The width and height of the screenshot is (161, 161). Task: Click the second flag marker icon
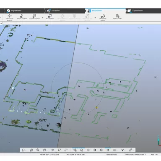(x=66, y=150)
